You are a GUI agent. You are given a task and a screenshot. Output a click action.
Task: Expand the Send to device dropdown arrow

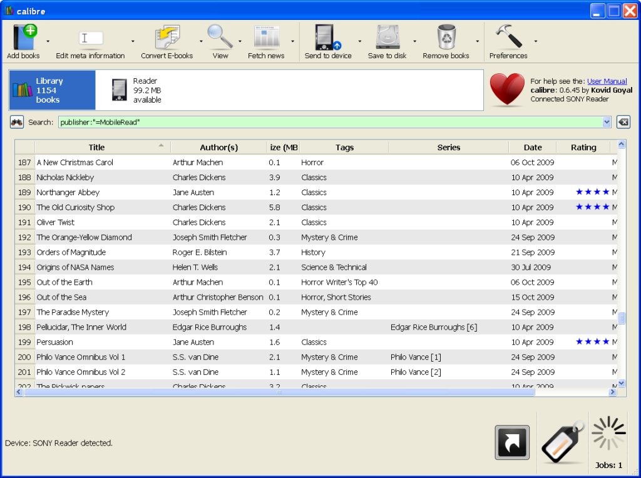[359, 42]
